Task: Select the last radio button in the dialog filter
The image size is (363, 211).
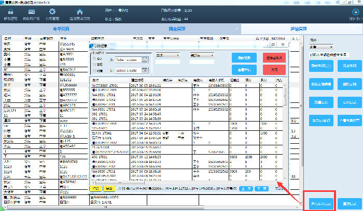Action: [93, 70]
